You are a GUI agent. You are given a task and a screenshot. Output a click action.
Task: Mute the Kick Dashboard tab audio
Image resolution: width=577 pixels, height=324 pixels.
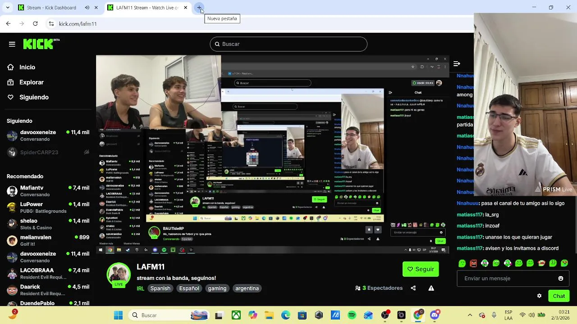click(x=87, y=8)
